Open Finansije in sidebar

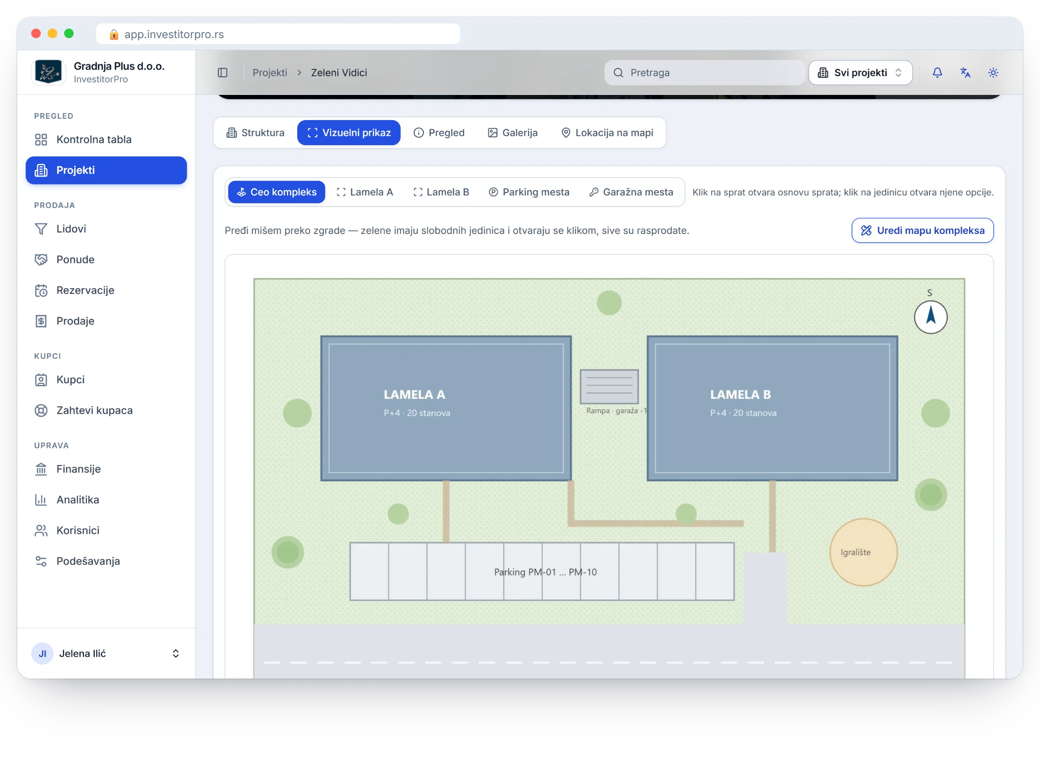[x=106, y=469]
